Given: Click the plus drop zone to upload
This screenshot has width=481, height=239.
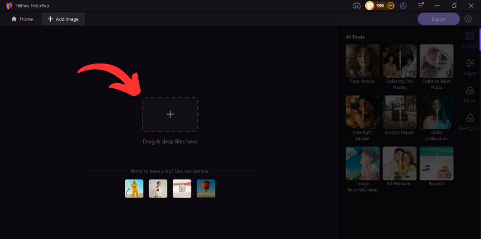Looking at the screenshot, I should click(x=170, y=114).
